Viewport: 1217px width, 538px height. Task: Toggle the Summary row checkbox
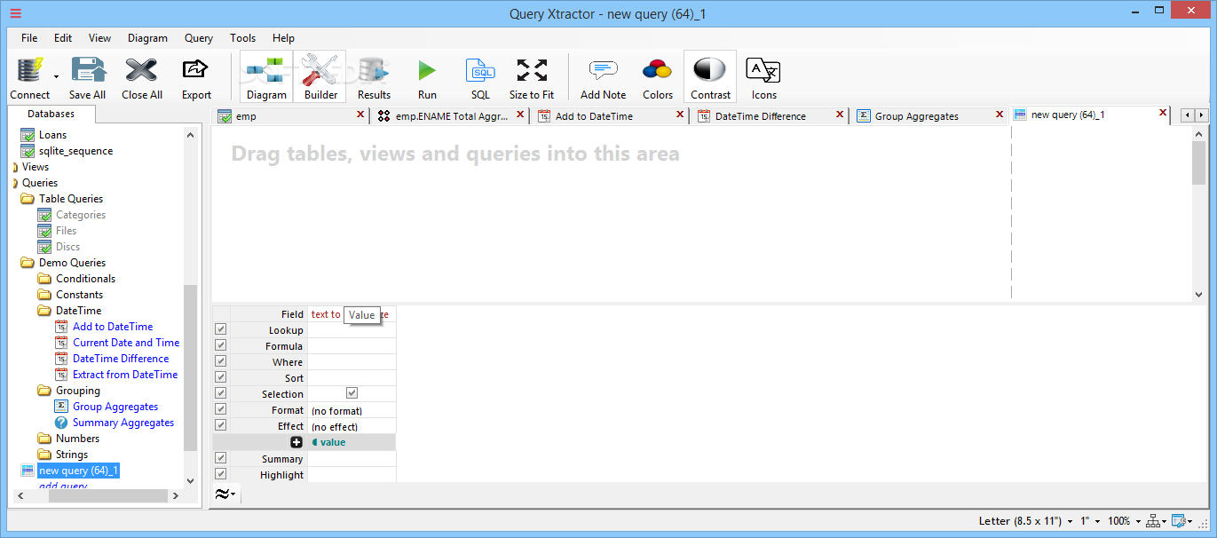221,458
